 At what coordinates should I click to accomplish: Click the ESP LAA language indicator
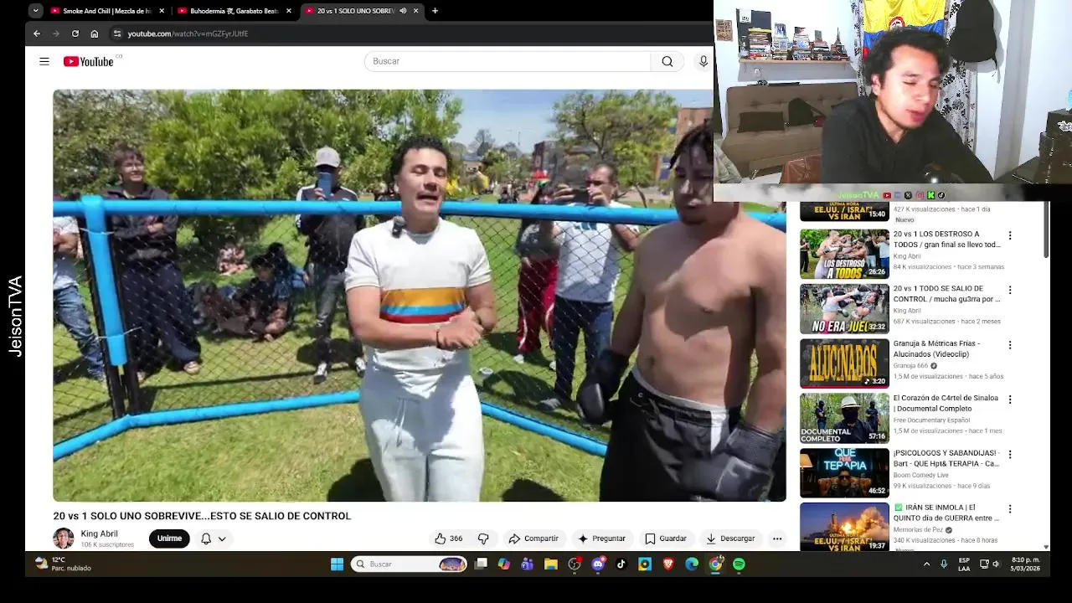point(964,564)
